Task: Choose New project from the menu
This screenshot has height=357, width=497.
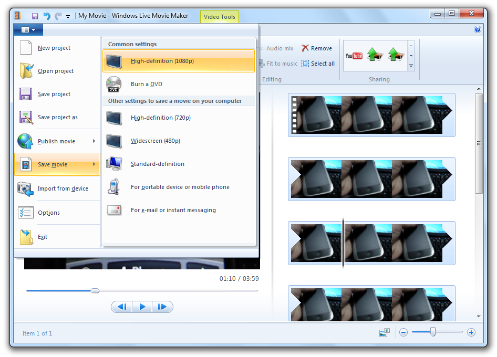Action: [x=57, y=48]
